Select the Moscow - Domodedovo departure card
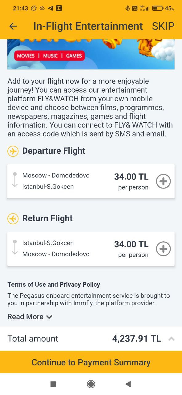Image resolution: width=182 pixels, height=395 pixels. coord(91,181)
